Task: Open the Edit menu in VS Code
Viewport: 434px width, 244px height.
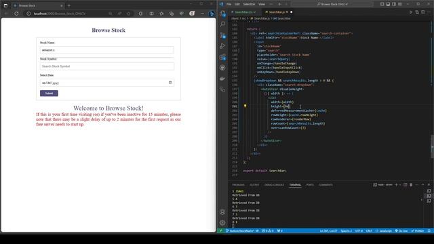Action: (x=237, y=4)
